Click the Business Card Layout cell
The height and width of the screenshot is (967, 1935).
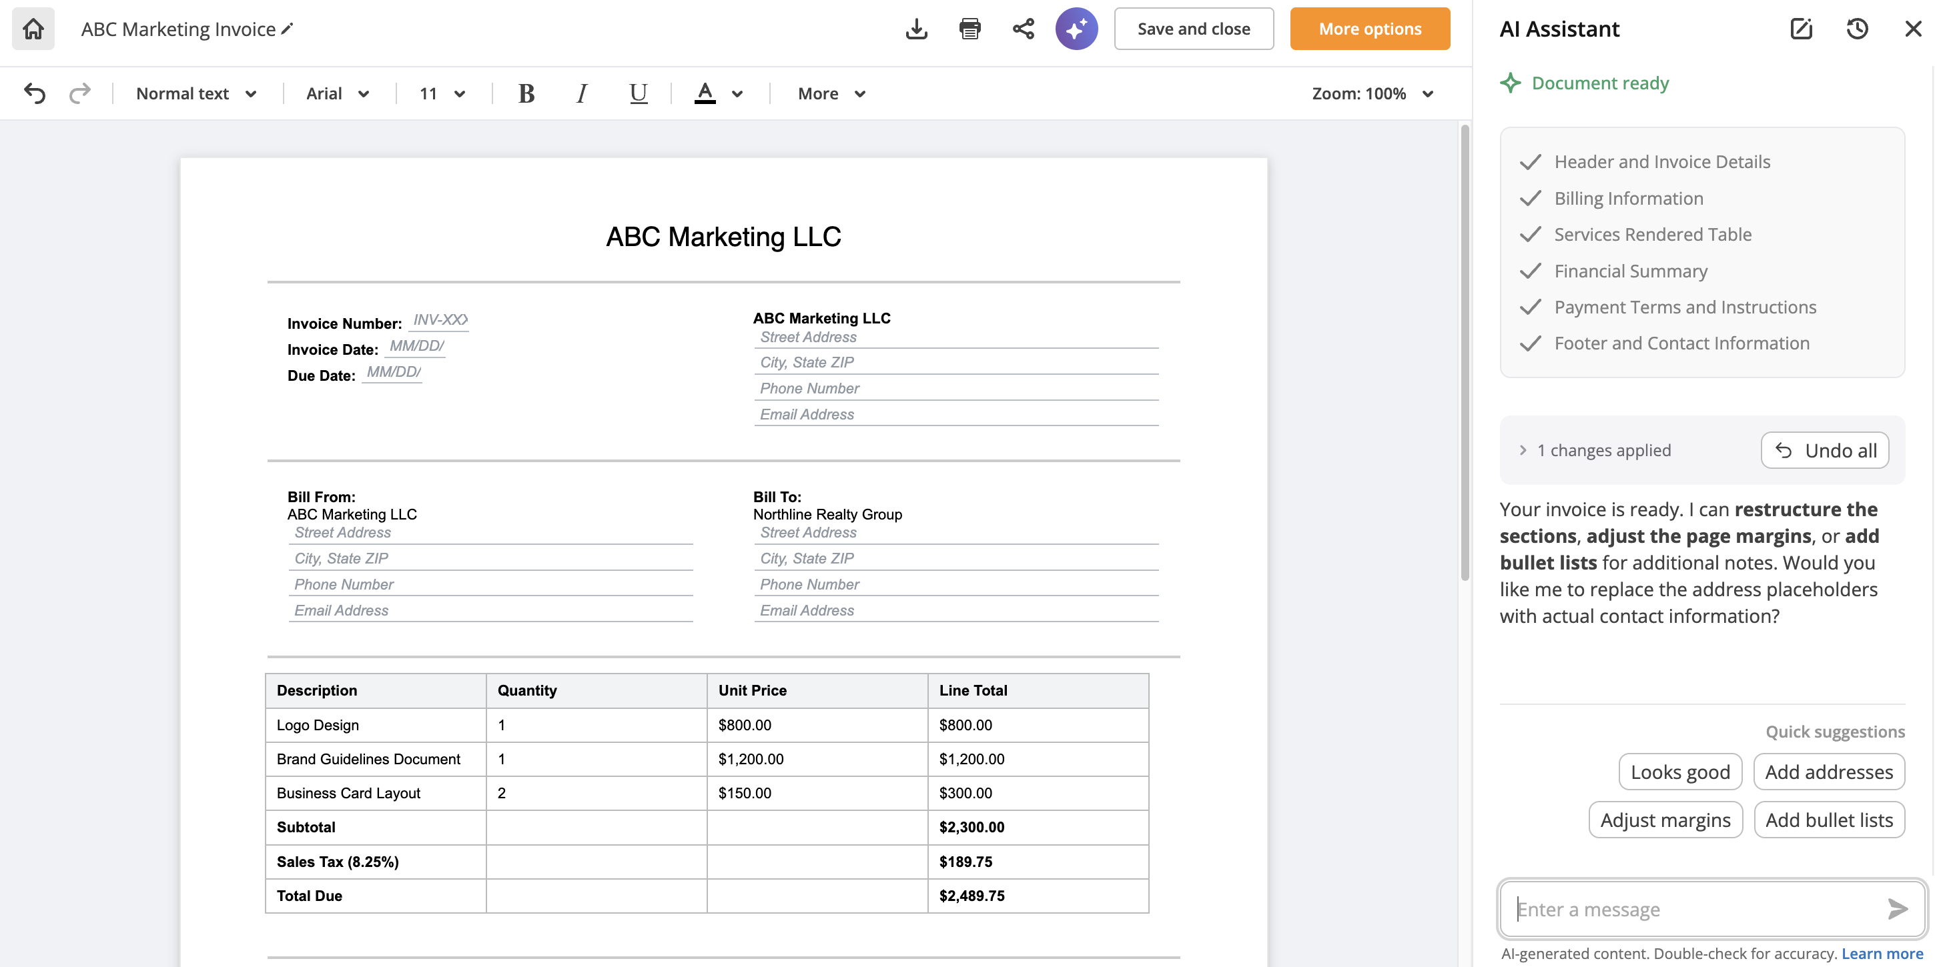coord(376,792)
